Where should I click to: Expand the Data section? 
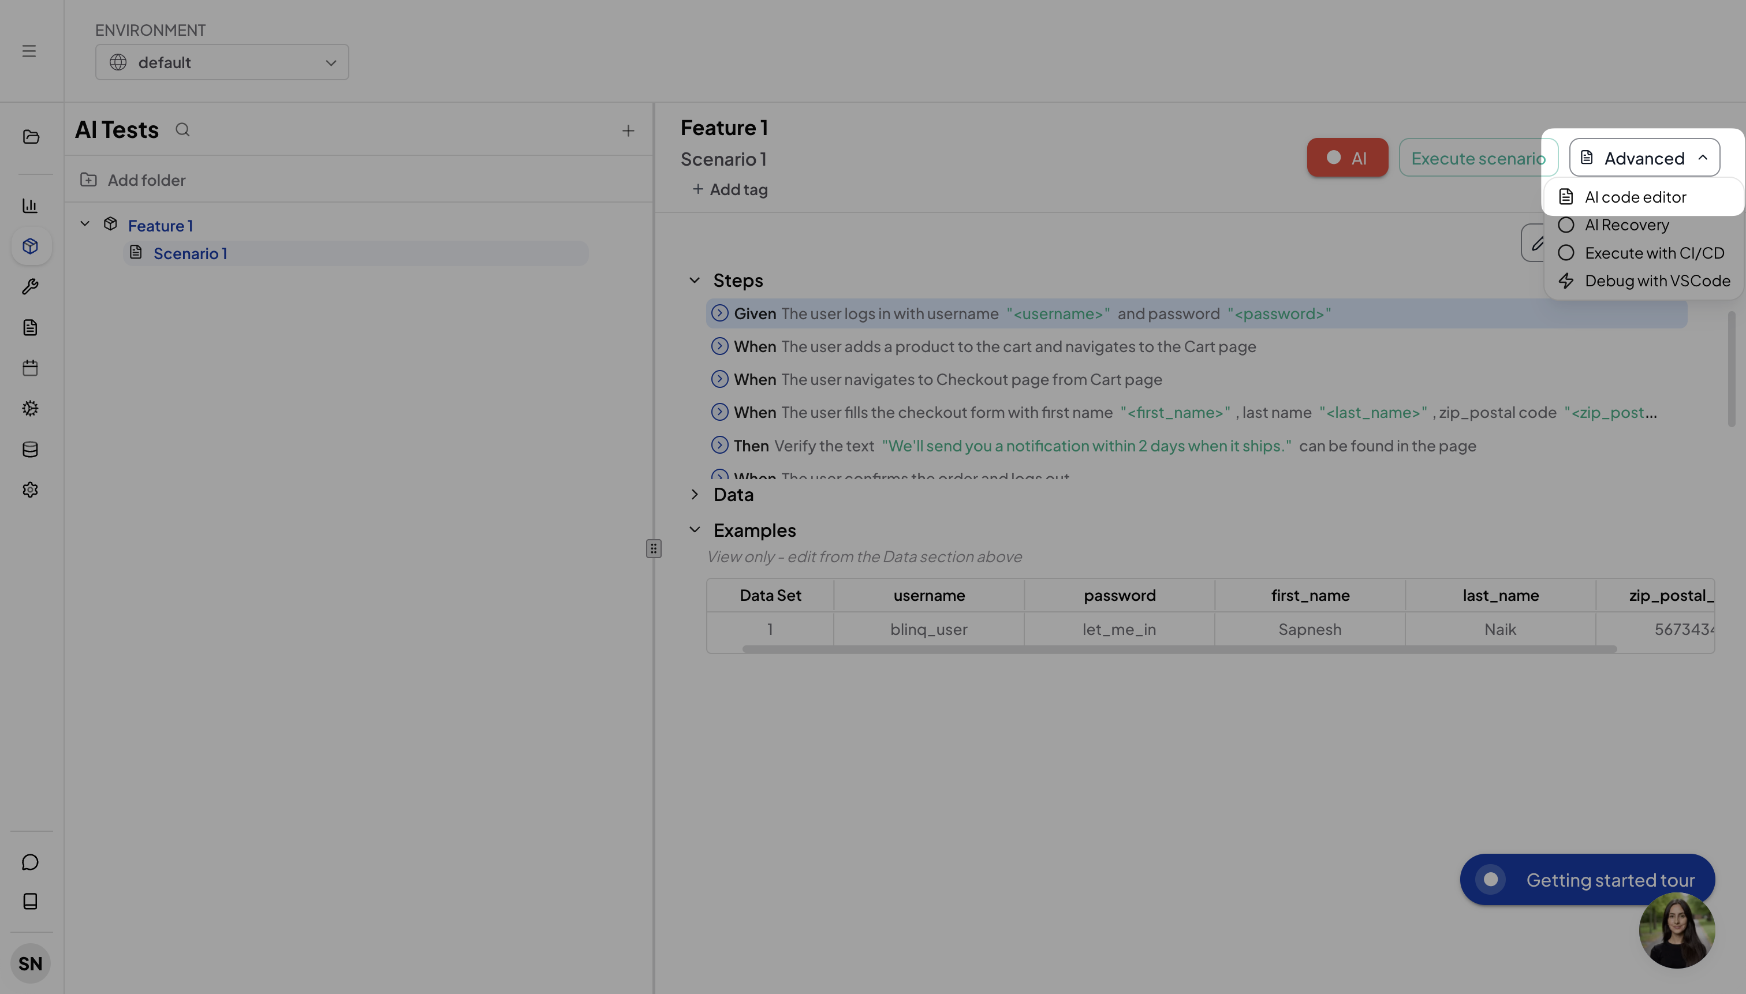pyautogui.click(x=695, y=494)
